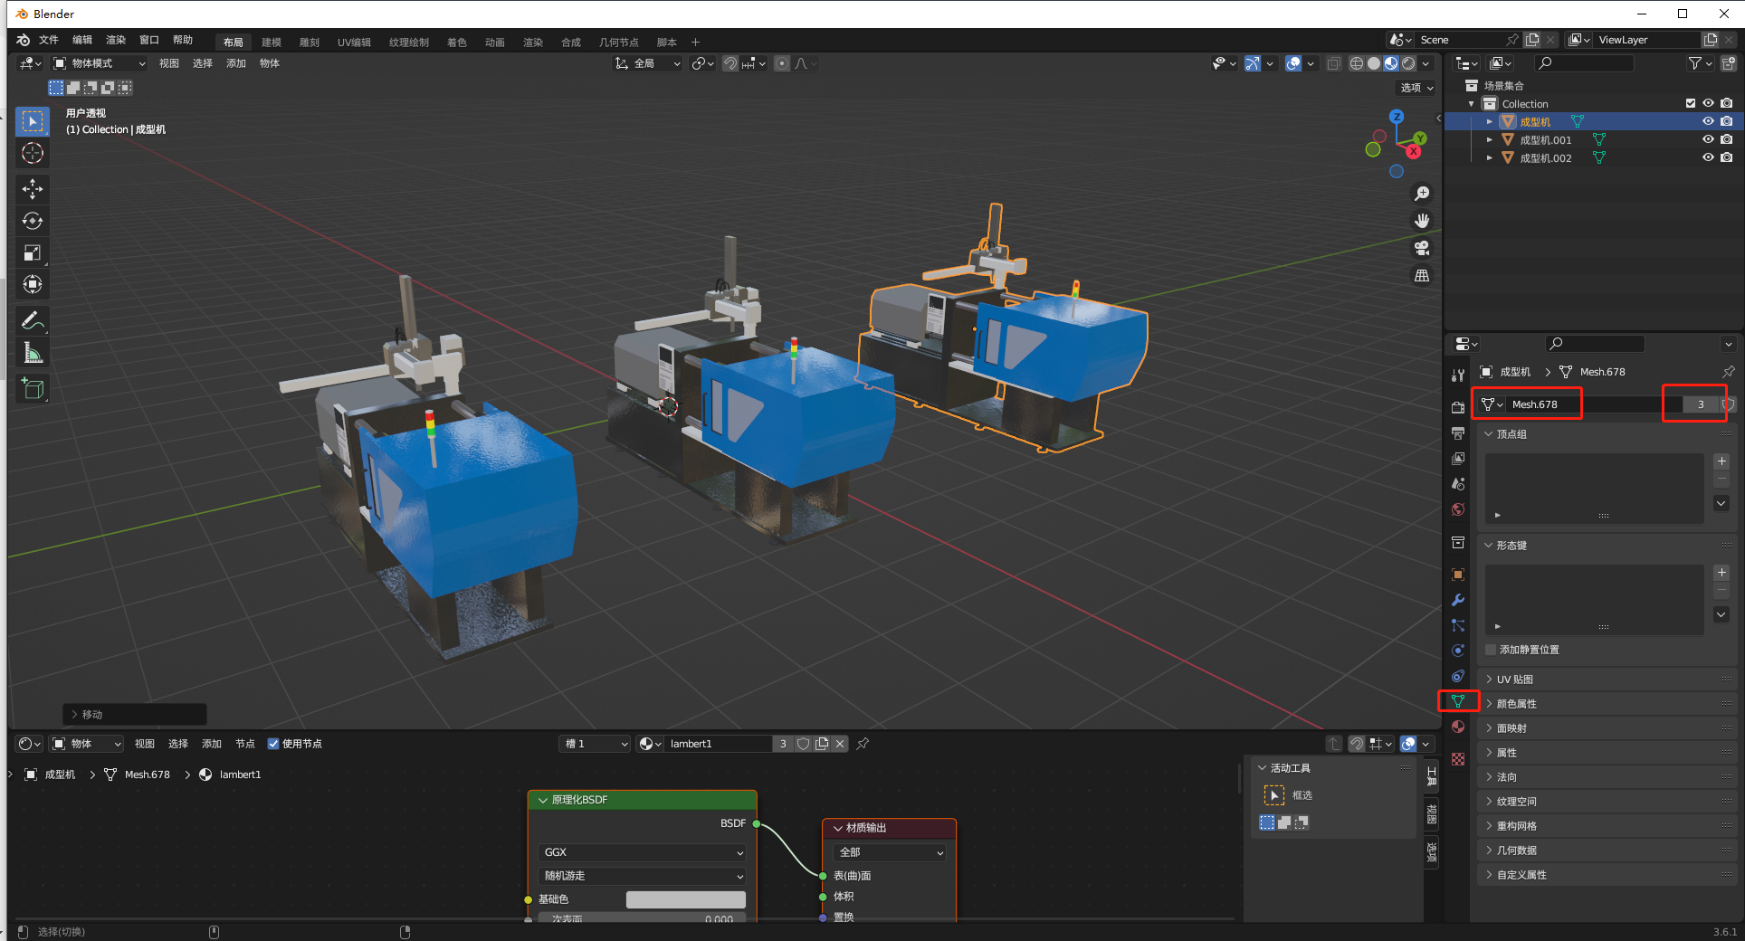
Task: Select the Scale tool
Action: coord(33,252)
